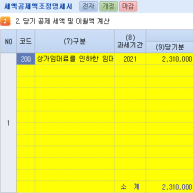Click the orange section 2 icon

[5, 21]
